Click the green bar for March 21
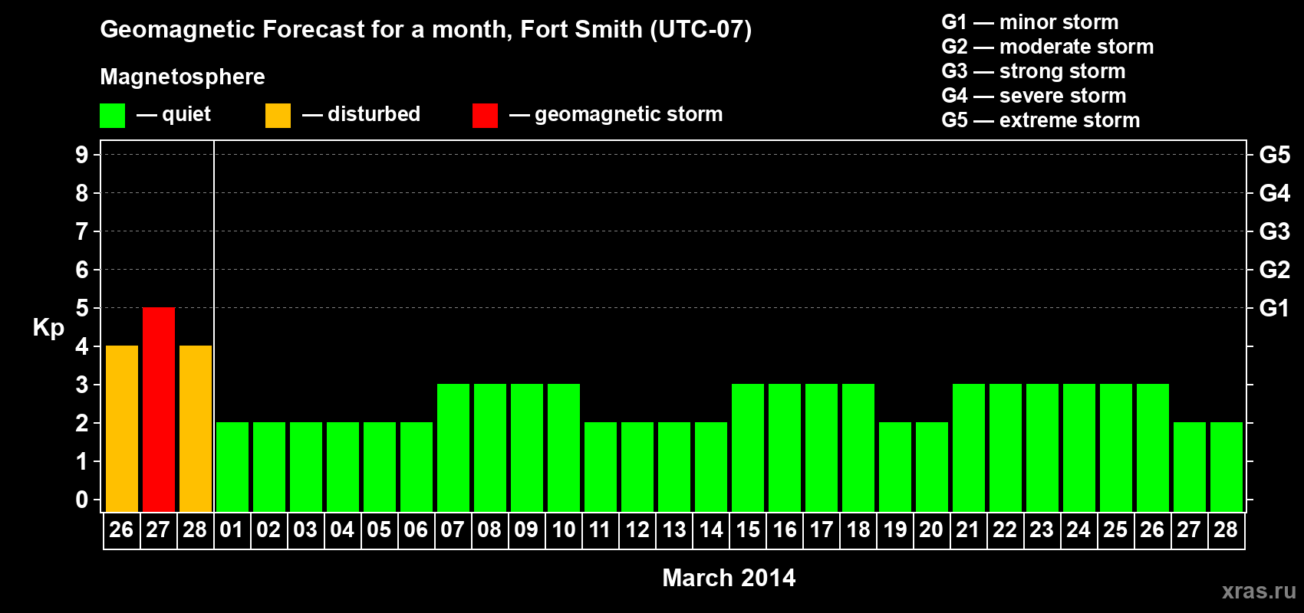This screenshot has height=613, width=1304. (969, 448)
